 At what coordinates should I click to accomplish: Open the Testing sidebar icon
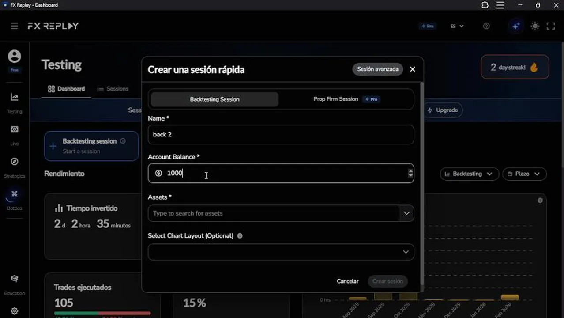pos(15,97)
